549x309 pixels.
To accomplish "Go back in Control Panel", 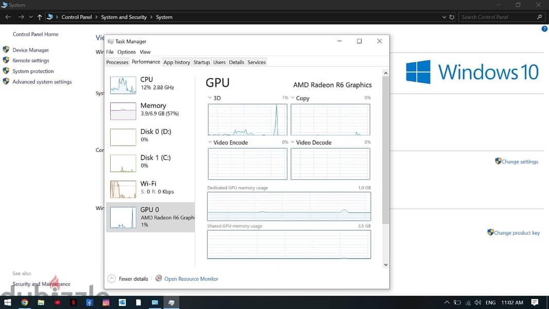I will click(8, 17).
